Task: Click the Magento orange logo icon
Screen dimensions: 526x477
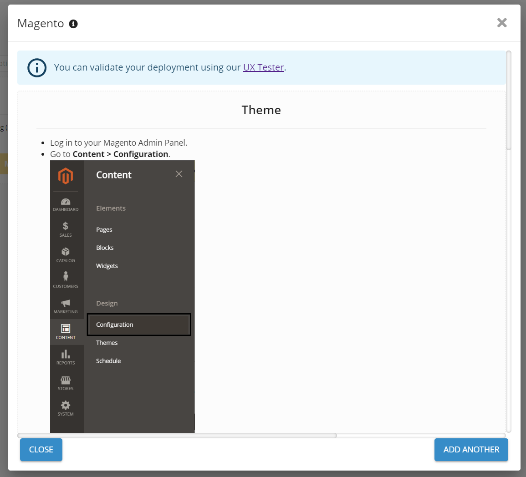Action: [66, 176]
